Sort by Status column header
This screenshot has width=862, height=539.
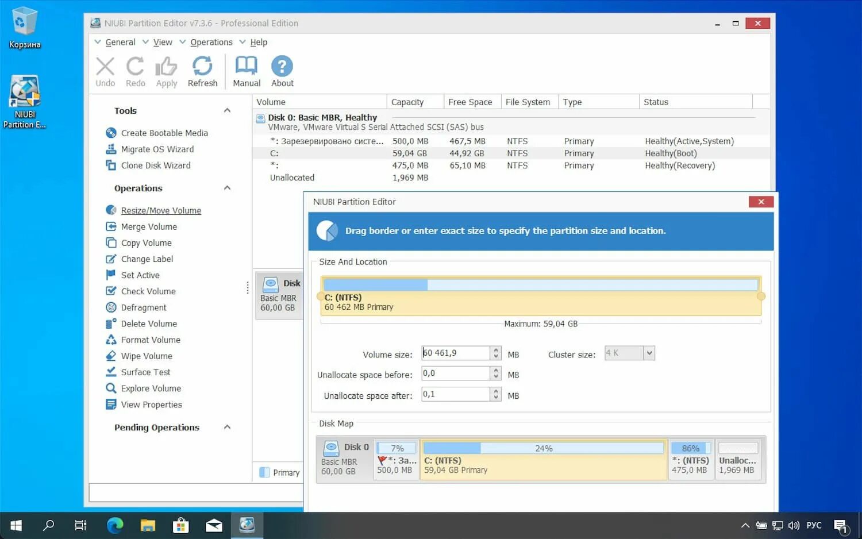(x=695, y=102)
